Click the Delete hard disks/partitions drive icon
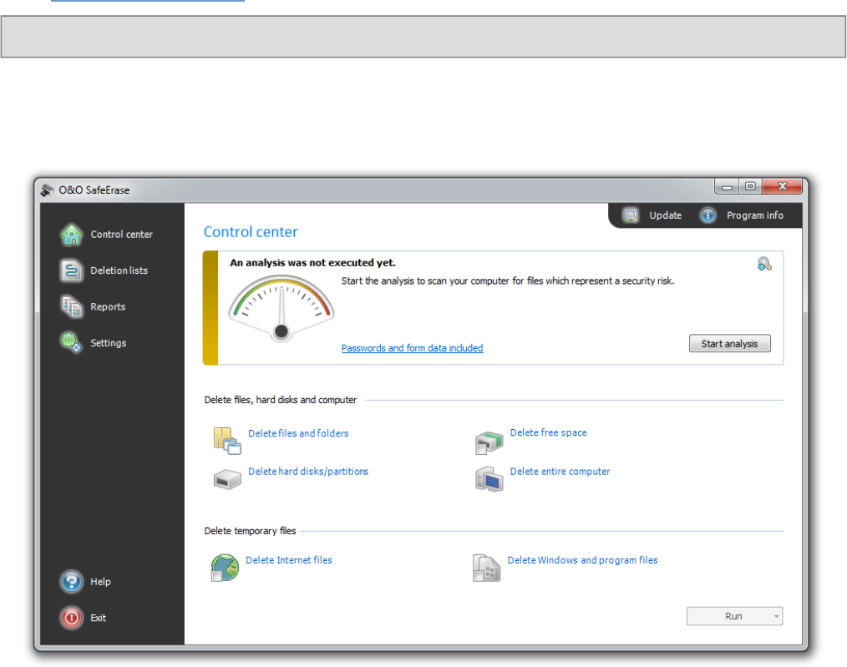 click(227, 478)
